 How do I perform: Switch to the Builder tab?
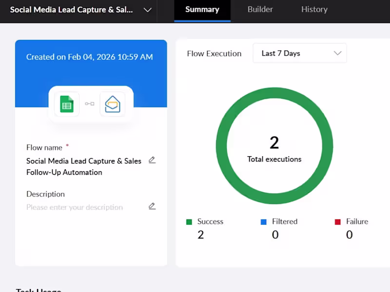pos(260,9)
